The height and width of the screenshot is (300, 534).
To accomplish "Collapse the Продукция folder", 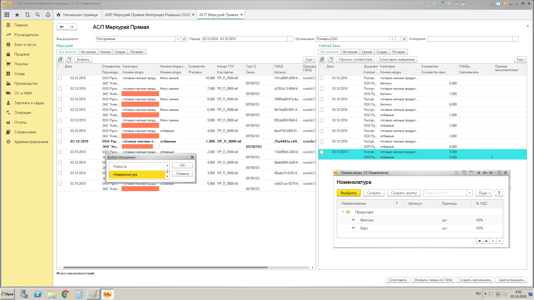I will pyautogui.click(x=343, y=212).
